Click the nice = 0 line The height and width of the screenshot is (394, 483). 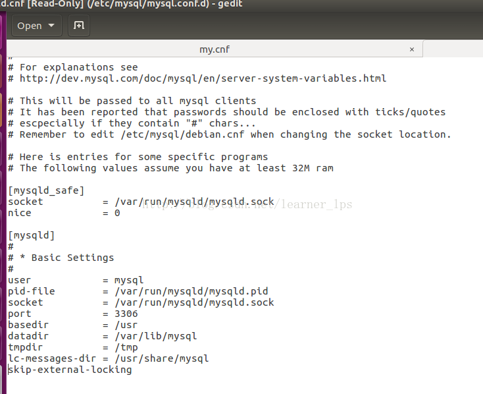pos(64,213)
